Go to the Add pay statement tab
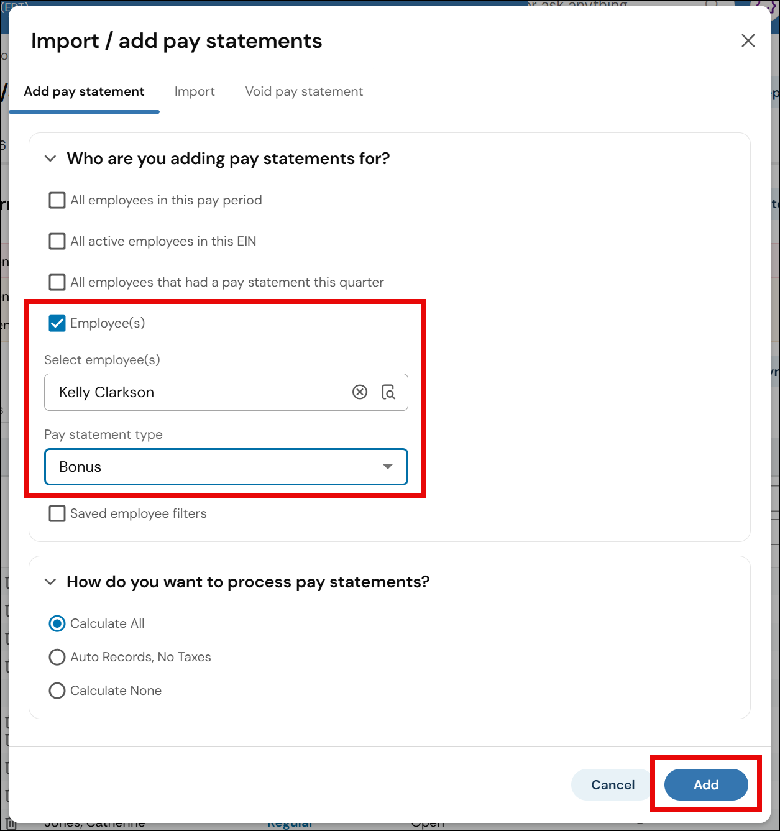780x831 pixels. coord(84,91)
